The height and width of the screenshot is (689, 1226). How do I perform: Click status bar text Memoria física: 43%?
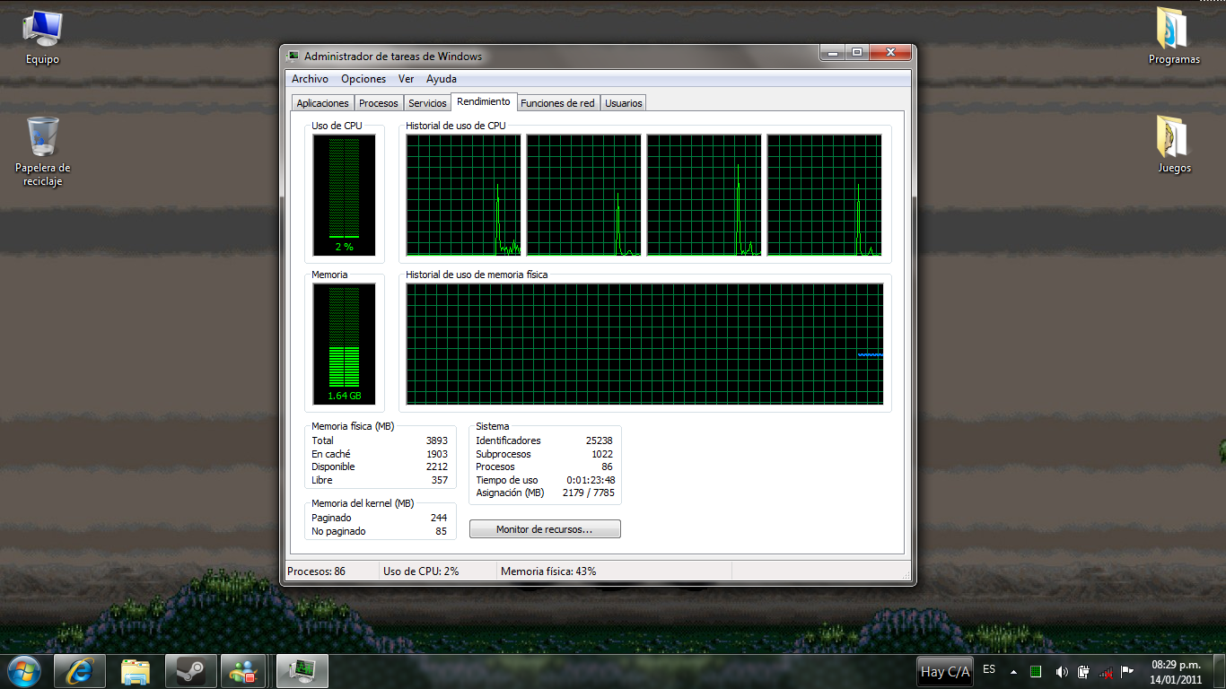[548, 571]
